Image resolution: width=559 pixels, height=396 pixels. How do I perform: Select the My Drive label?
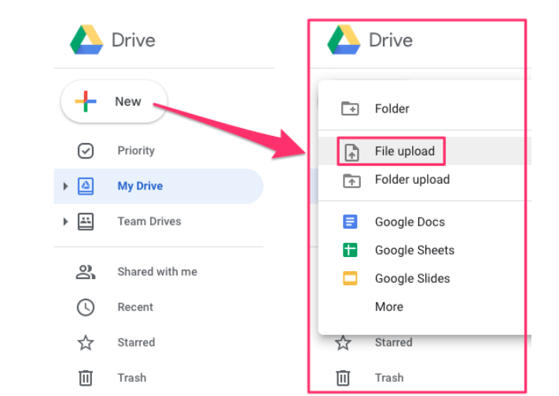[140, 186]
